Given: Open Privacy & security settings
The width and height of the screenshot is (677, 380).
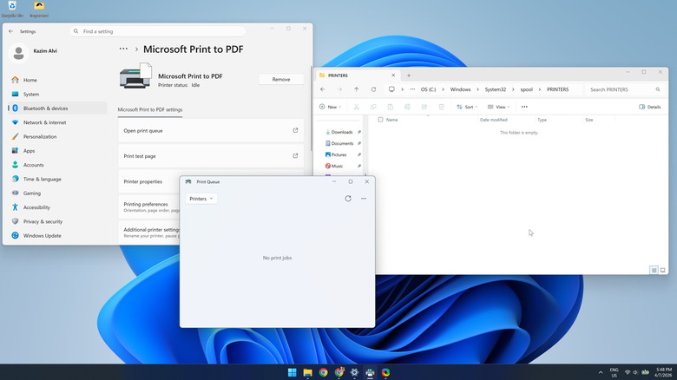Looking at the screenshot, I should pyautogui.click(x=57, y=221).
